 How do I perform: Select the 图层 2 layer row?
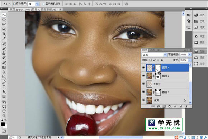point(165,84)
